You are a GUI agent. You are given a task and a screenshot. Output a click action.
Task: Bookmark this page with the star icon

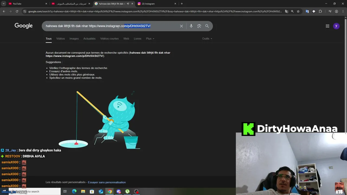(x=298, y=11)
